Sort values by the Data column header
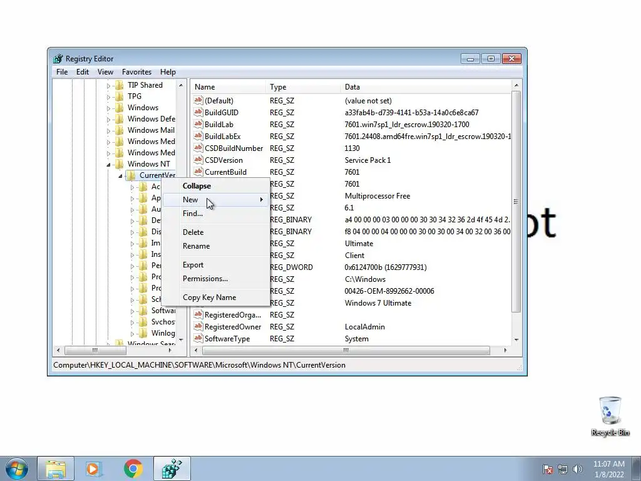This screenshot has width=641, height=481. pos(425,87)
